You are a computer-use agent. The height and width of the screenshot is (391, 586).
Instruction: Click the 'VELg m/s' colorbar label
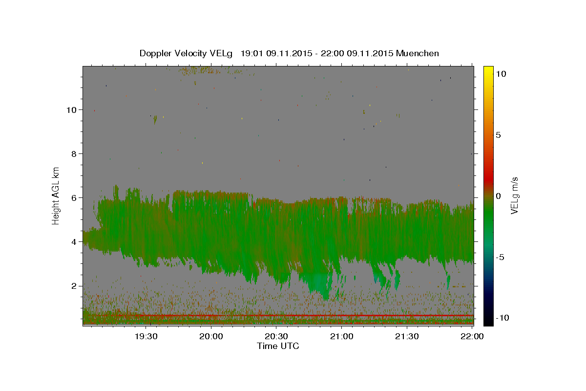[x=514, y=195]
